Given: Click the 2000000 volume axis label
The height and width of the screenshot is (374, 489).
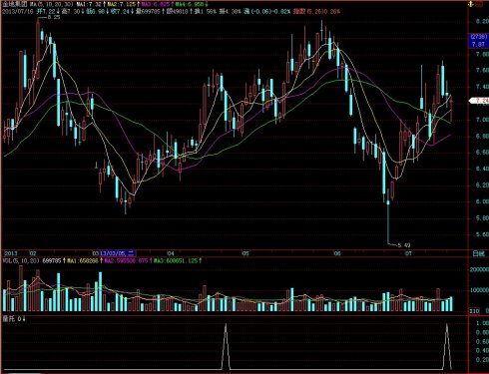Looking at the screenshot, I should 479,269.
